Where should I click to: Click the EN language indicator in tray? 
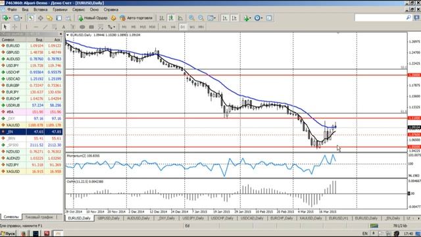[x=365, y=234]
